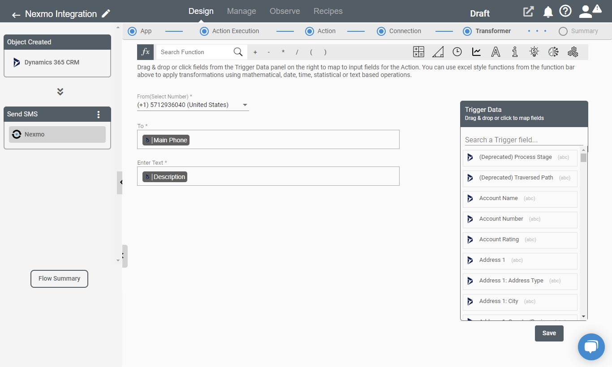The height and width of the screenshot is (367, 612).
Task: Open Send SMS three-dot menu
Action: pos(99,115)
